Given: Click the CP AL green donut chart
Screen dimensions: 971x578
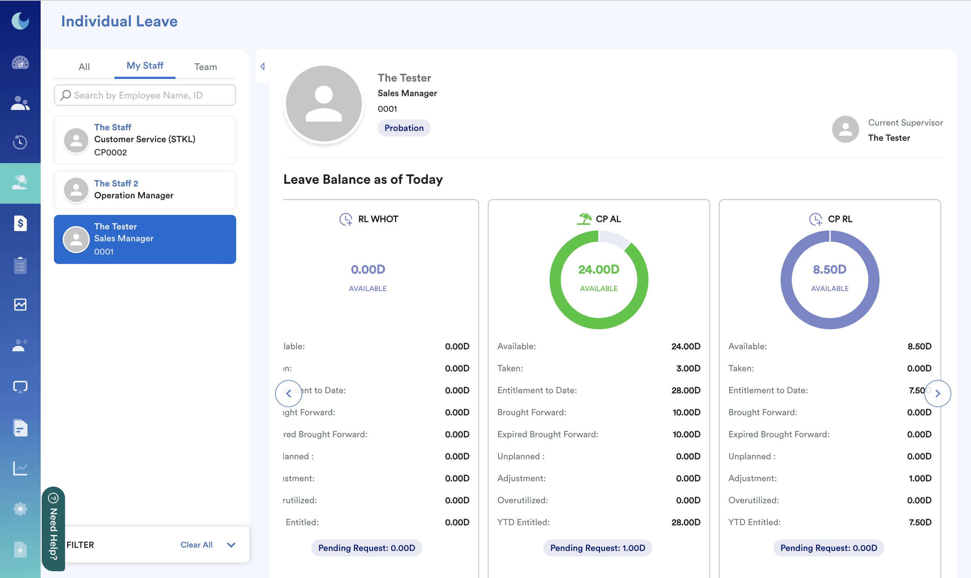Looking at the screenshot, I should point(599,280).
